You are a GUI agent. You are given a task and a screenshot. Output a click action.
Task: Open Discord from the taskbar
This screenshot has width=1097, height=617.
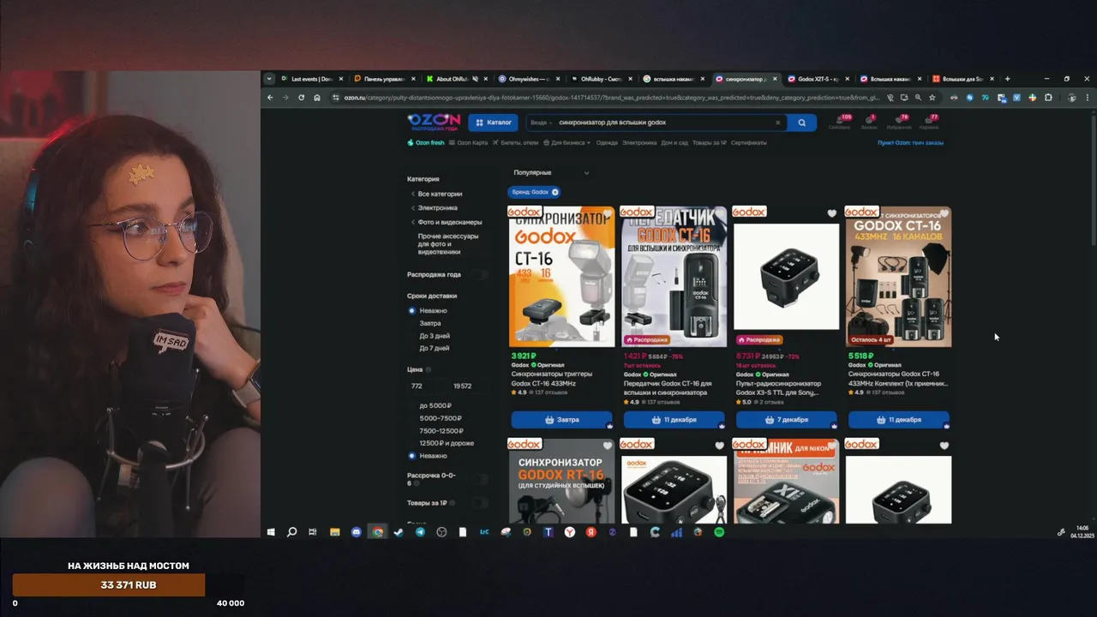pos(356,532)
